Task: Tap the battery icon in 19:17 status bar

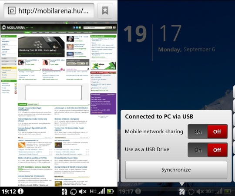Action: pyautogui.click(x=228, y=191)
